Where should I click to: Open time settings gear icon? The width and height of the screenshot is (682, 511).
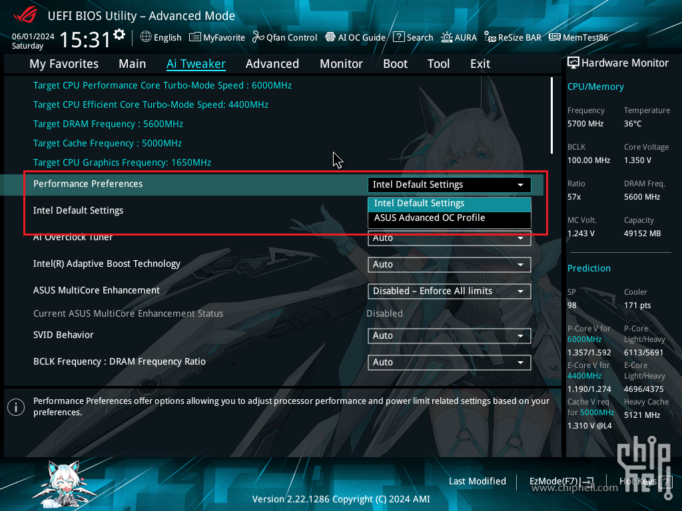[x=119, y=35]
